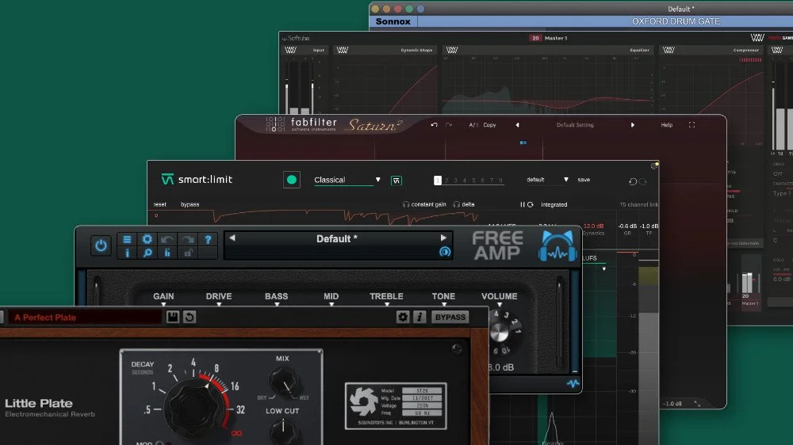Select state 1 in smart:limit

pyautogui.click(x=438, y=180)
